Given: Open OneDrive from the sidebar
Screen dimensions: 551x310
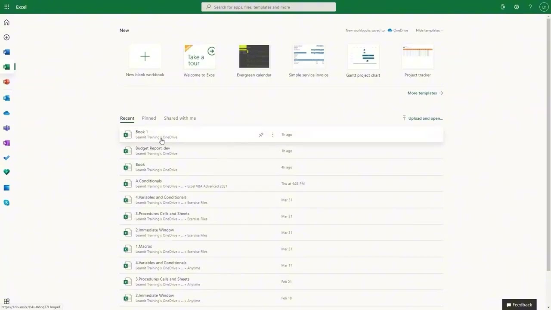Looking at the screenshot, I should [x=6, y=113].
